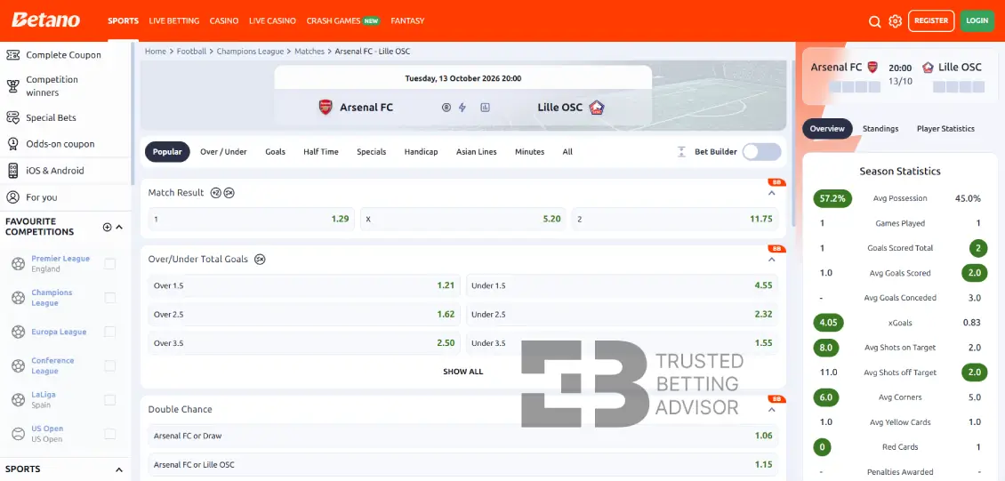Collapse the Double Chance market
The width and height of the screenshot is (1005, 481).
pos(772,409)
